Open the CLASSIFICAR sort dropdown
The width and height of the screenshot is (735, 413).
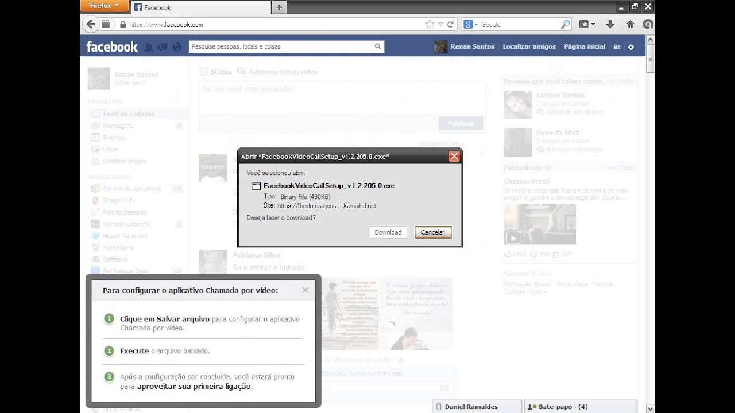tap(441, 144)
